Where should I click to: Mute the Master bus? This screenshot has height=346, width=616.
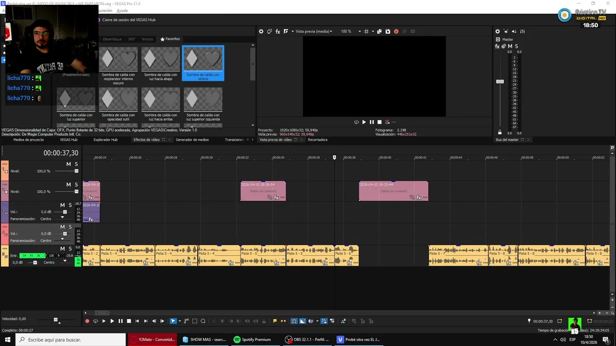[x=510, y=47]
